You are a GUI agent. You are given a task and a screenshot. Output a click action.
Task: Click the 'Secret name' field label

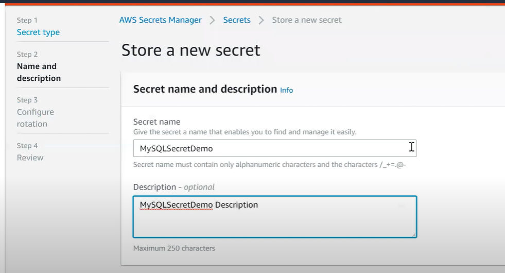point(157,122)
